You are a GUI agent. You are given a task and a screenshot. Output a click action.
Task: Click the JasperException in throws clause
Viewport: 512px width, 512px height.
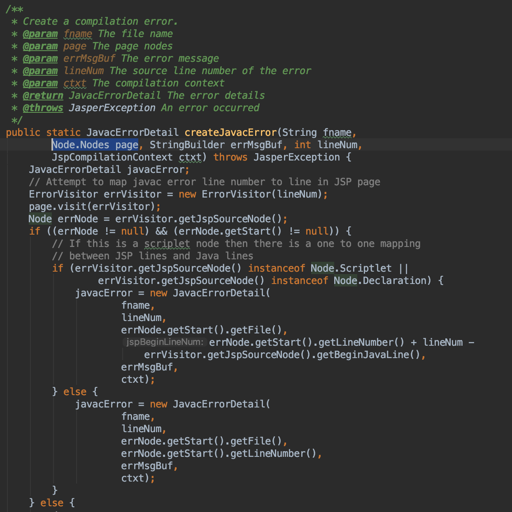click(x=296, y=157)
